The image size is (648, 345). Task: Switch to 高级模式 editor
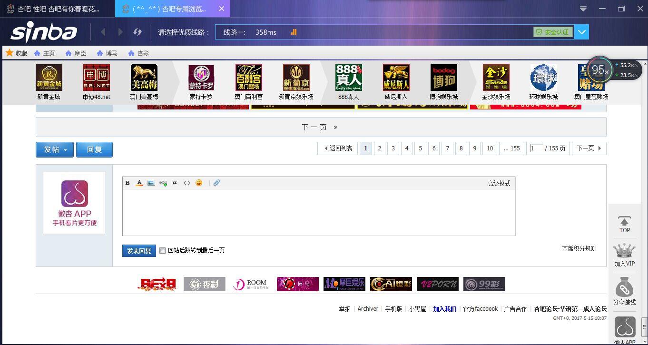[499, 183]
